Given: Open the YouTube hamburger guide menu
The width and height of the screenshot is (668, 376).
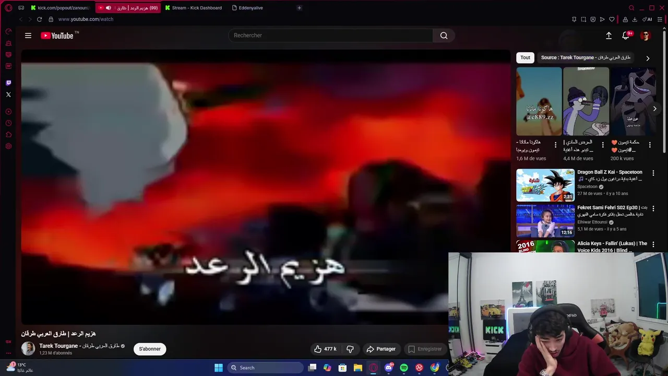Looking at the screenshot, I should (x=28, y=36).
